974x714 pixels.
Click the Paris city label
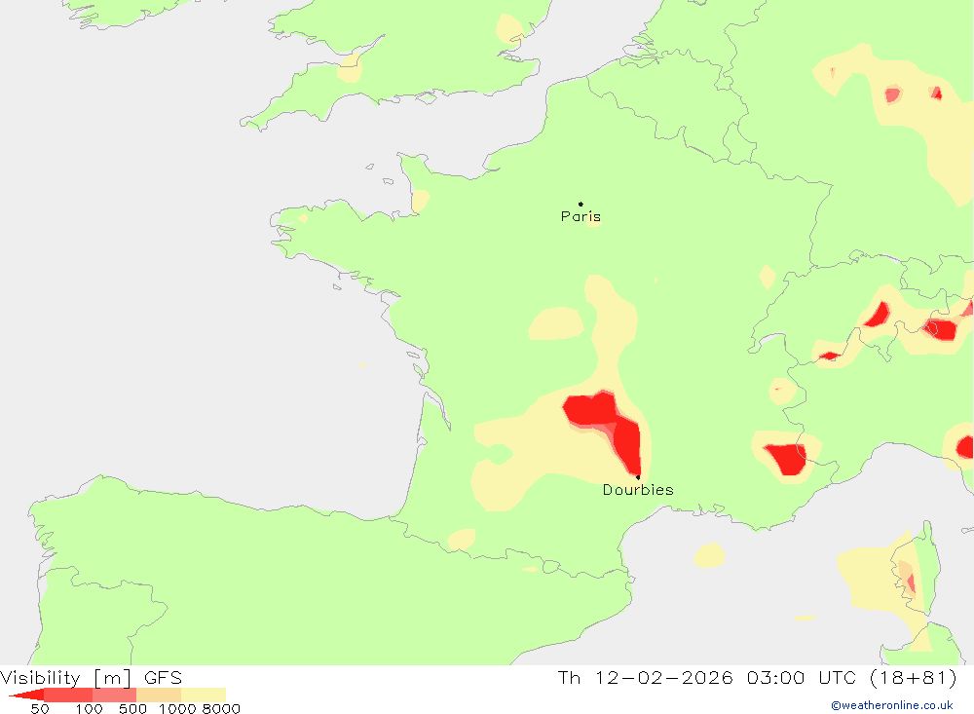point(581,216)
